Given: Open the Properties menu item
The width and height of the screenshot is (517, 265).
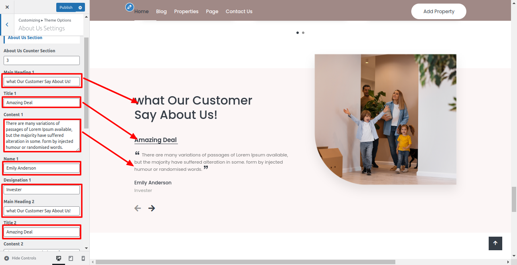Looking at the screenshot, I should pos(186,12).
